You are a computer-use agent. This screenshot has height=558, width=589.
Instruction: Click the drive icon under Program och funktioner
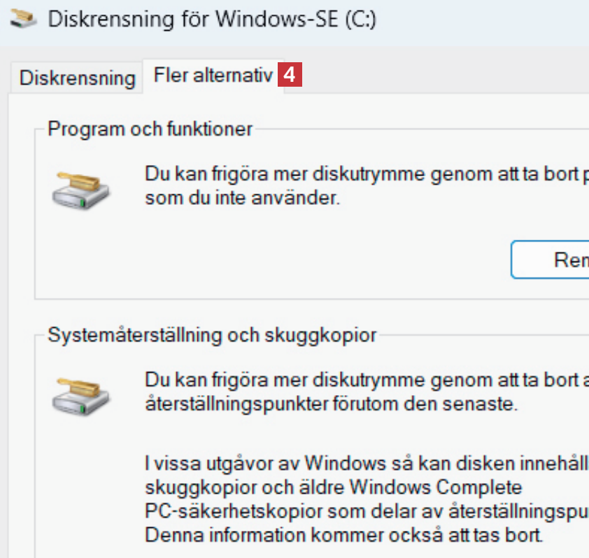[x=81, y=186]
